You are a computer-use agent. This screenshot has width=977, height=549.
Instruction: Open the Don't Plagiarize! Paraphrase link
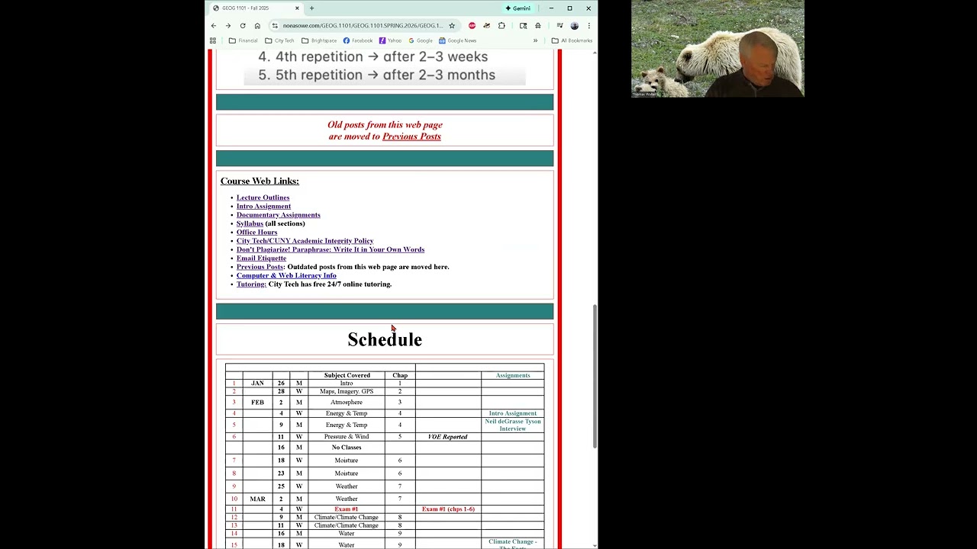331,249
